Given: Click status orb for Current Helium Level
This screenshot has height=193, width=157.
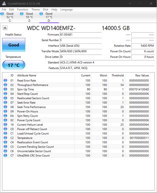Looking at the screenshot, I should coord(5,125).
